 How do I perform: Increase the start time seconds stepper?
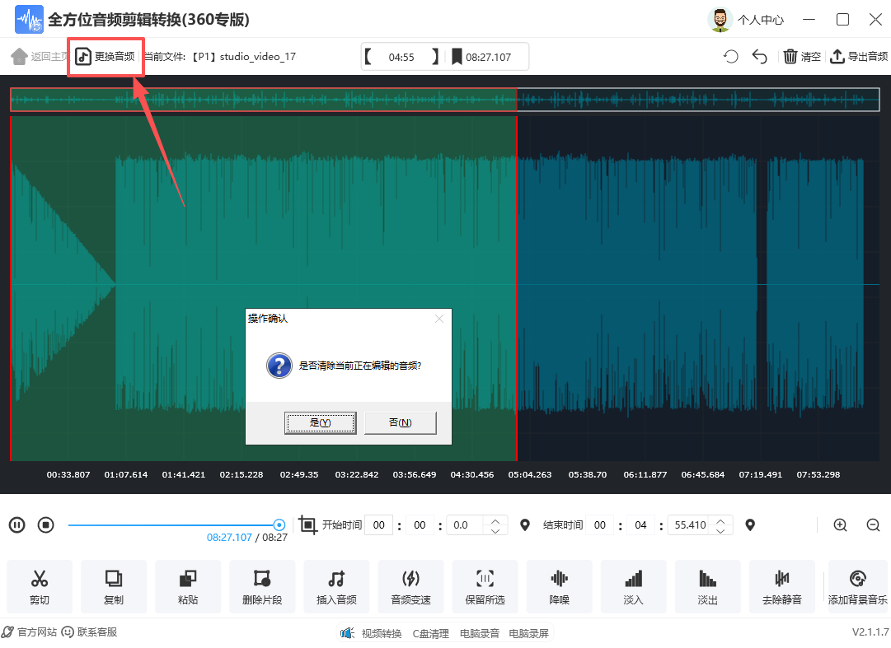(x=495, y=520)
